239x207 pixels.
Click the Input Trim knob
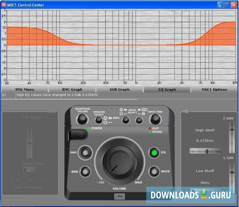click(x=155, y=119)
